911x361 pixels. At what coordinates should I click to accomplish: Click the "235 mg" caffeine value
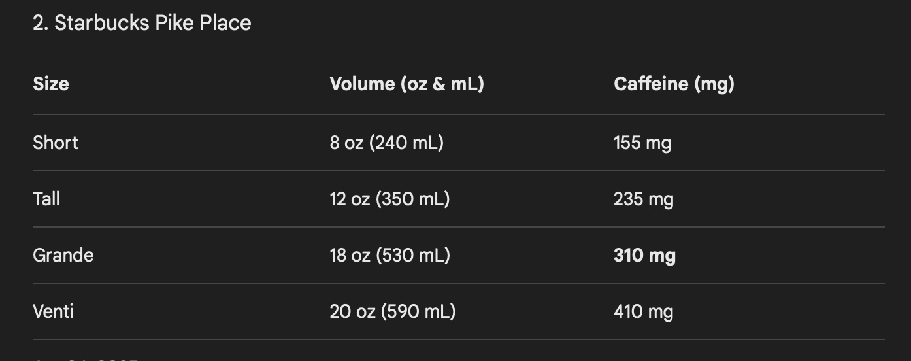[x=644, y=199]
